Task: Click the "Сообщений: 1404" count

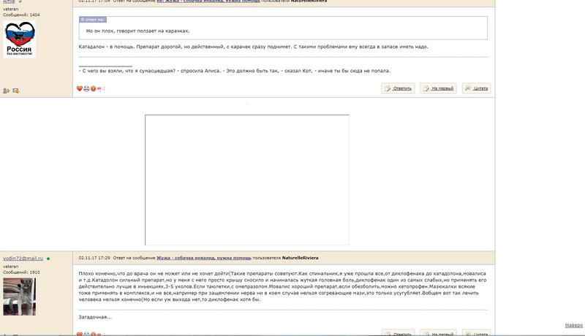Action: (21, 15)
